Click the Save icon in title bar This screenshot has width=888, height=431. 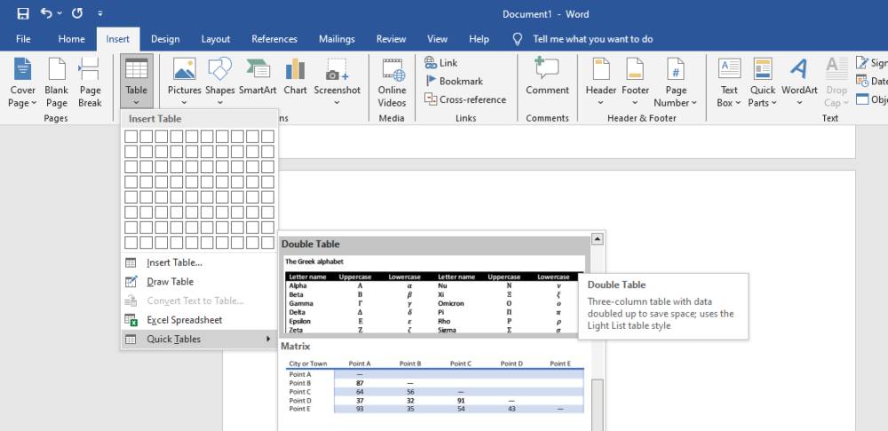(23, 13)
